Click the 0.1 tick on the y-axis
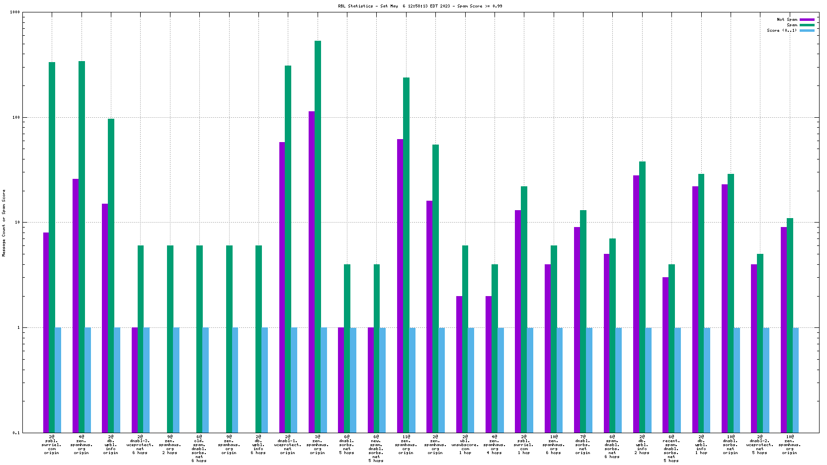Viewport: 827px width, 465px height. coord(16,433)
